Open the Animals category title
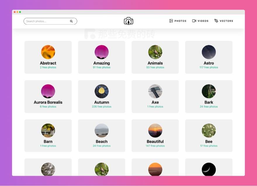The image size is (257, 186). (x=155, y=63)
